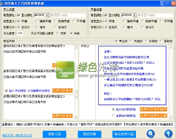Click 背景图片链接 field in 页头设置

point(68,15)
